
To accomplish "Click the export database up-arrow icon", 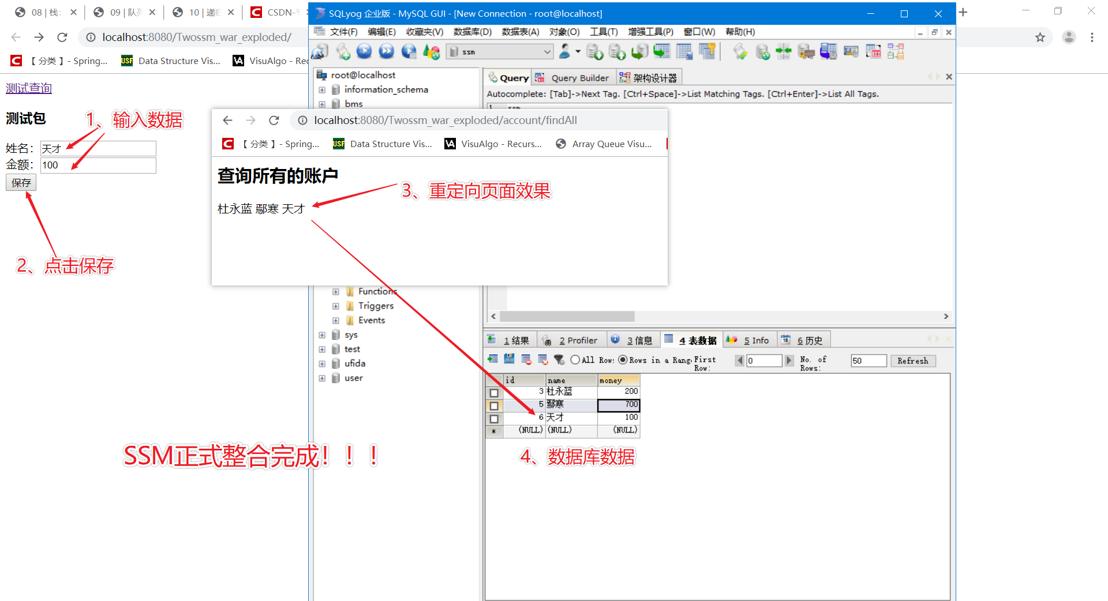I will (x=617, y=52).
